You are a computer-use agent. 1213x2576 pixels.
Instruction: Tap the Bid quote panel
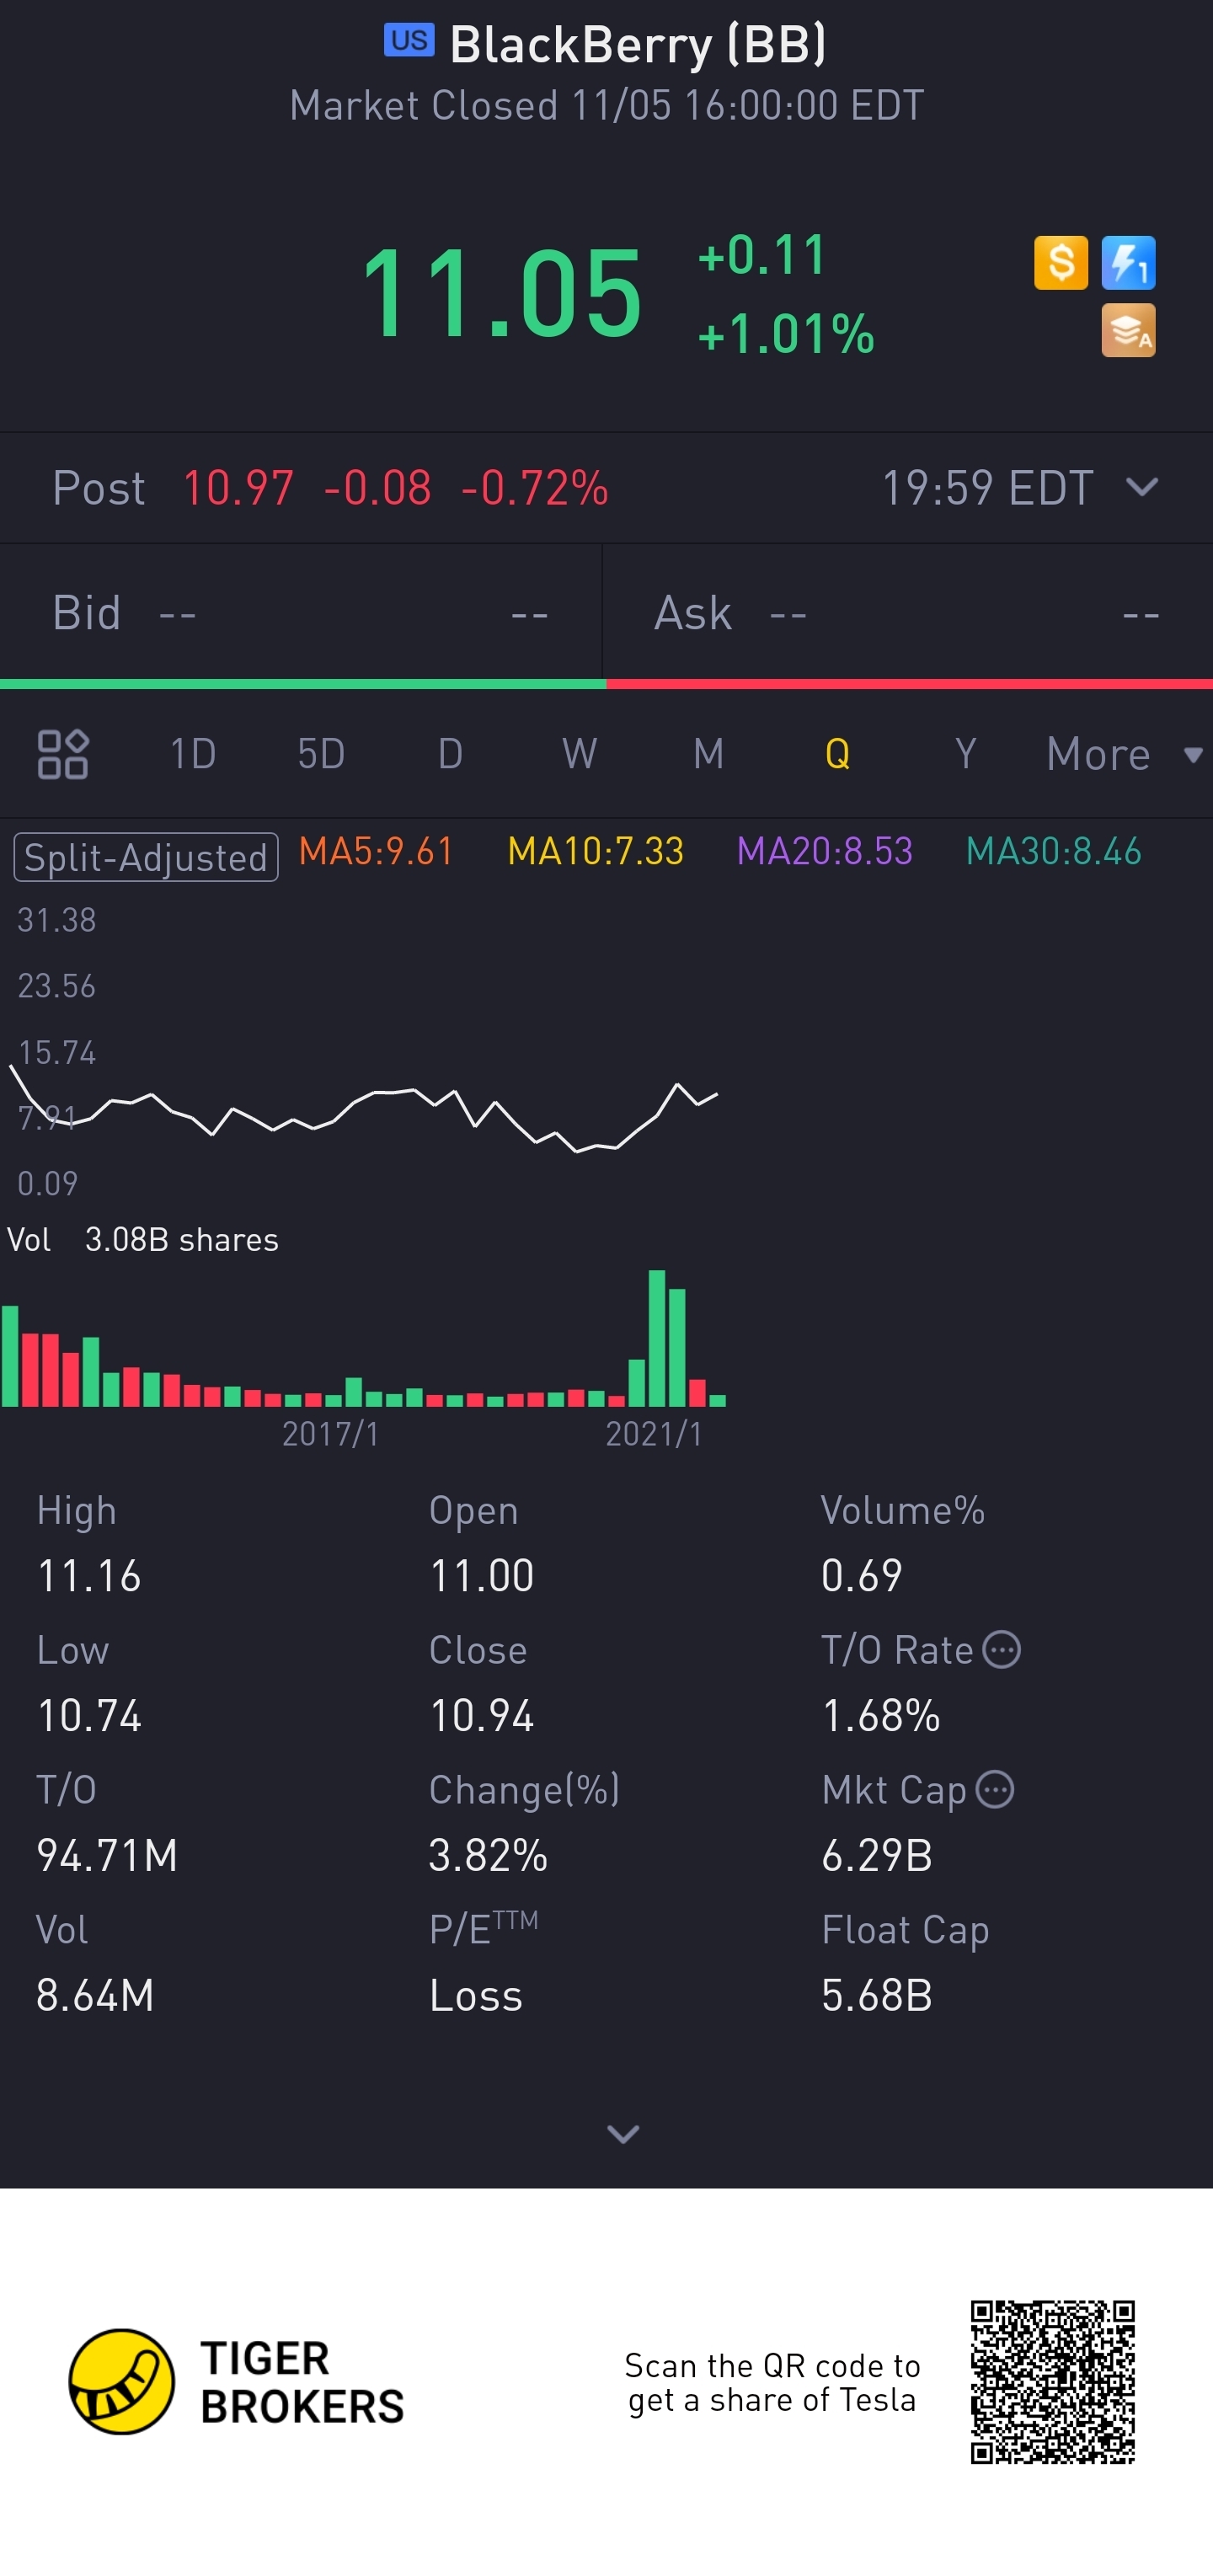(300, 613)
